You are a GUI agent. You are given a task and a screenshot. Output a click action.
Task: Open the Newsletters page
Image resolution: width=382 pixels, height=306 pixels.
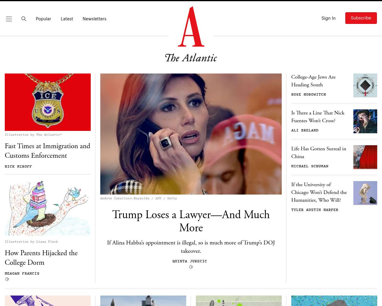click(95, 19)
